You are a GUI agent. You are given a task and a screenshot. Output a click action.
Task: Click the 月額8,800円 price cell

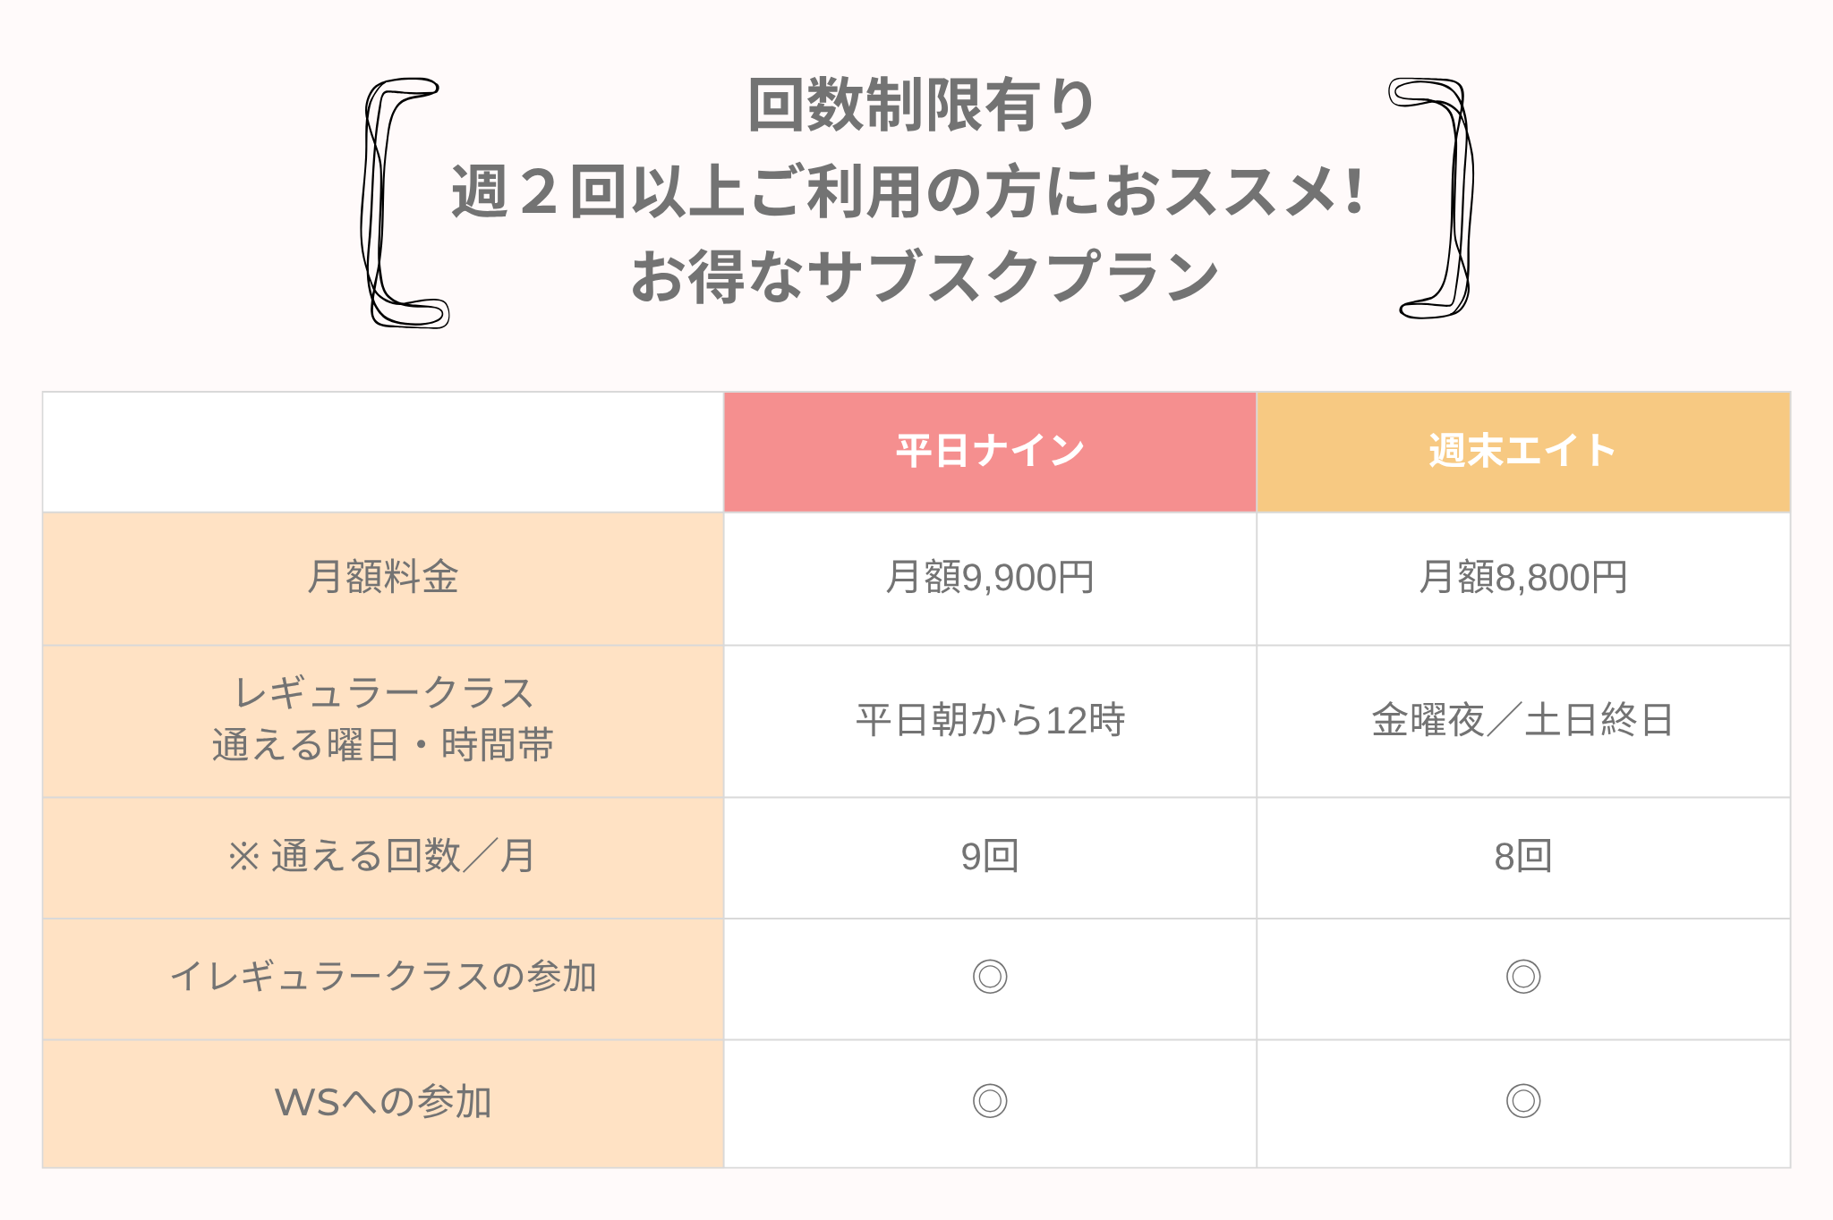point(1523,579)
